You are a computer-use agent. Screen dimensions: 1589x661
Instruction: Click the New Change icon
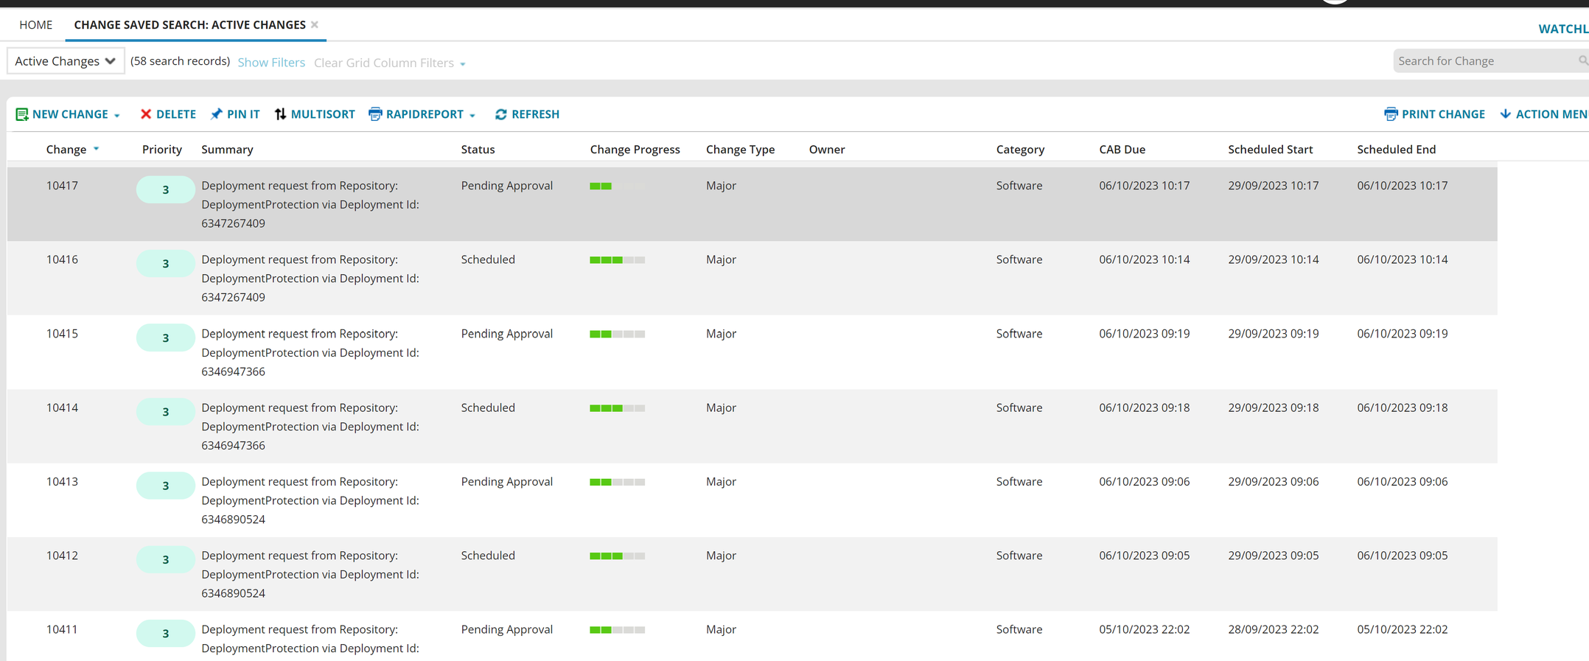[22, 114]
